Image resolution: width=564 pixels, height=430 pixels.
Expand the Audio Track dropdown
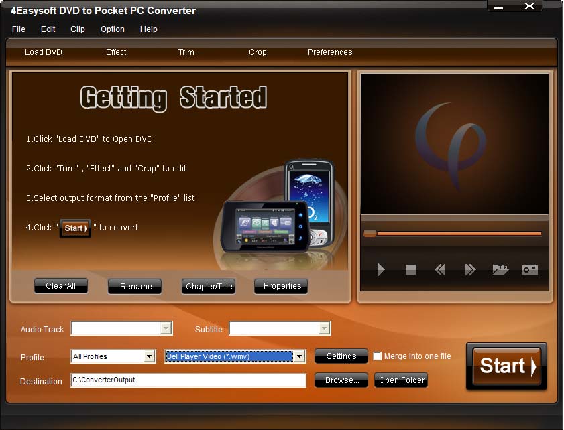(166, 328)
